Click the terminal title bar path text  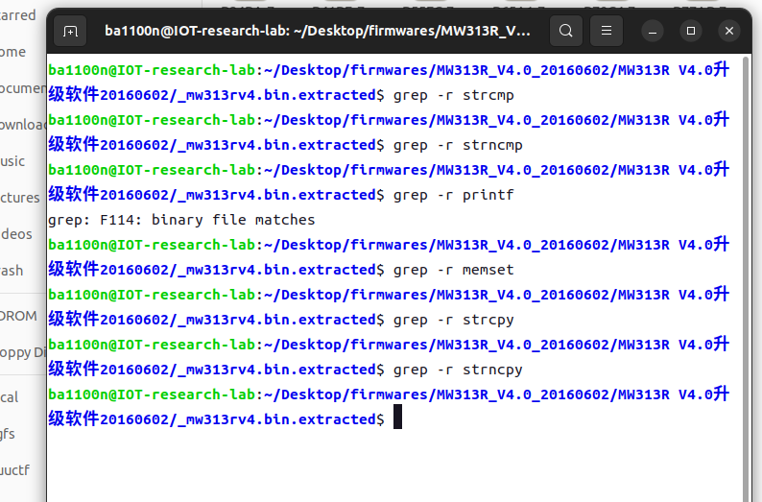click(x=317, y=32)
